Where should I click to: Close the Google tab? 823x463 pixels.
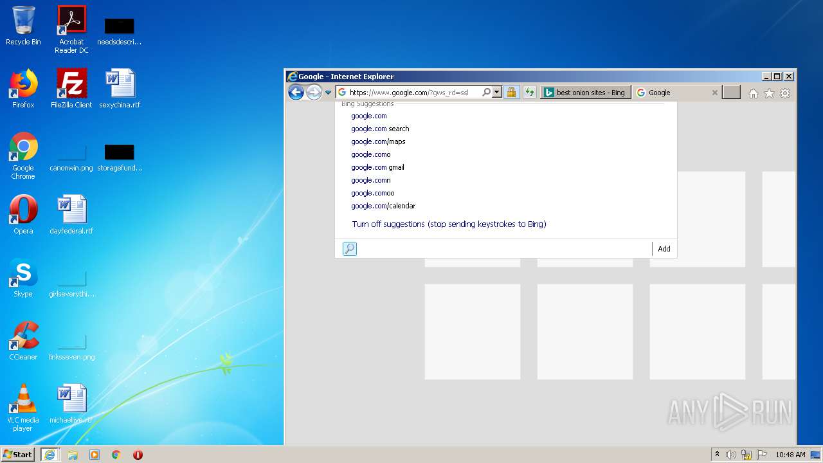click(714, 93)
